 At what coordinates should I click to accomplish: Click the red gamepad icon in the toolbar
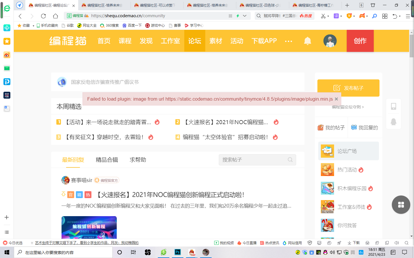point(362,16)
